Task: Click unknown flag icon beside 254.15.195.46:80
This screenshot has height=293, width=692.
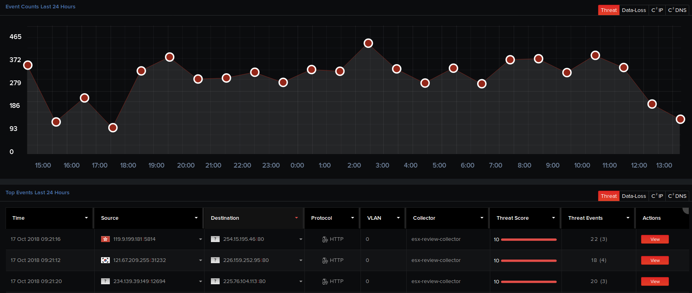Action: click(215, 239)
